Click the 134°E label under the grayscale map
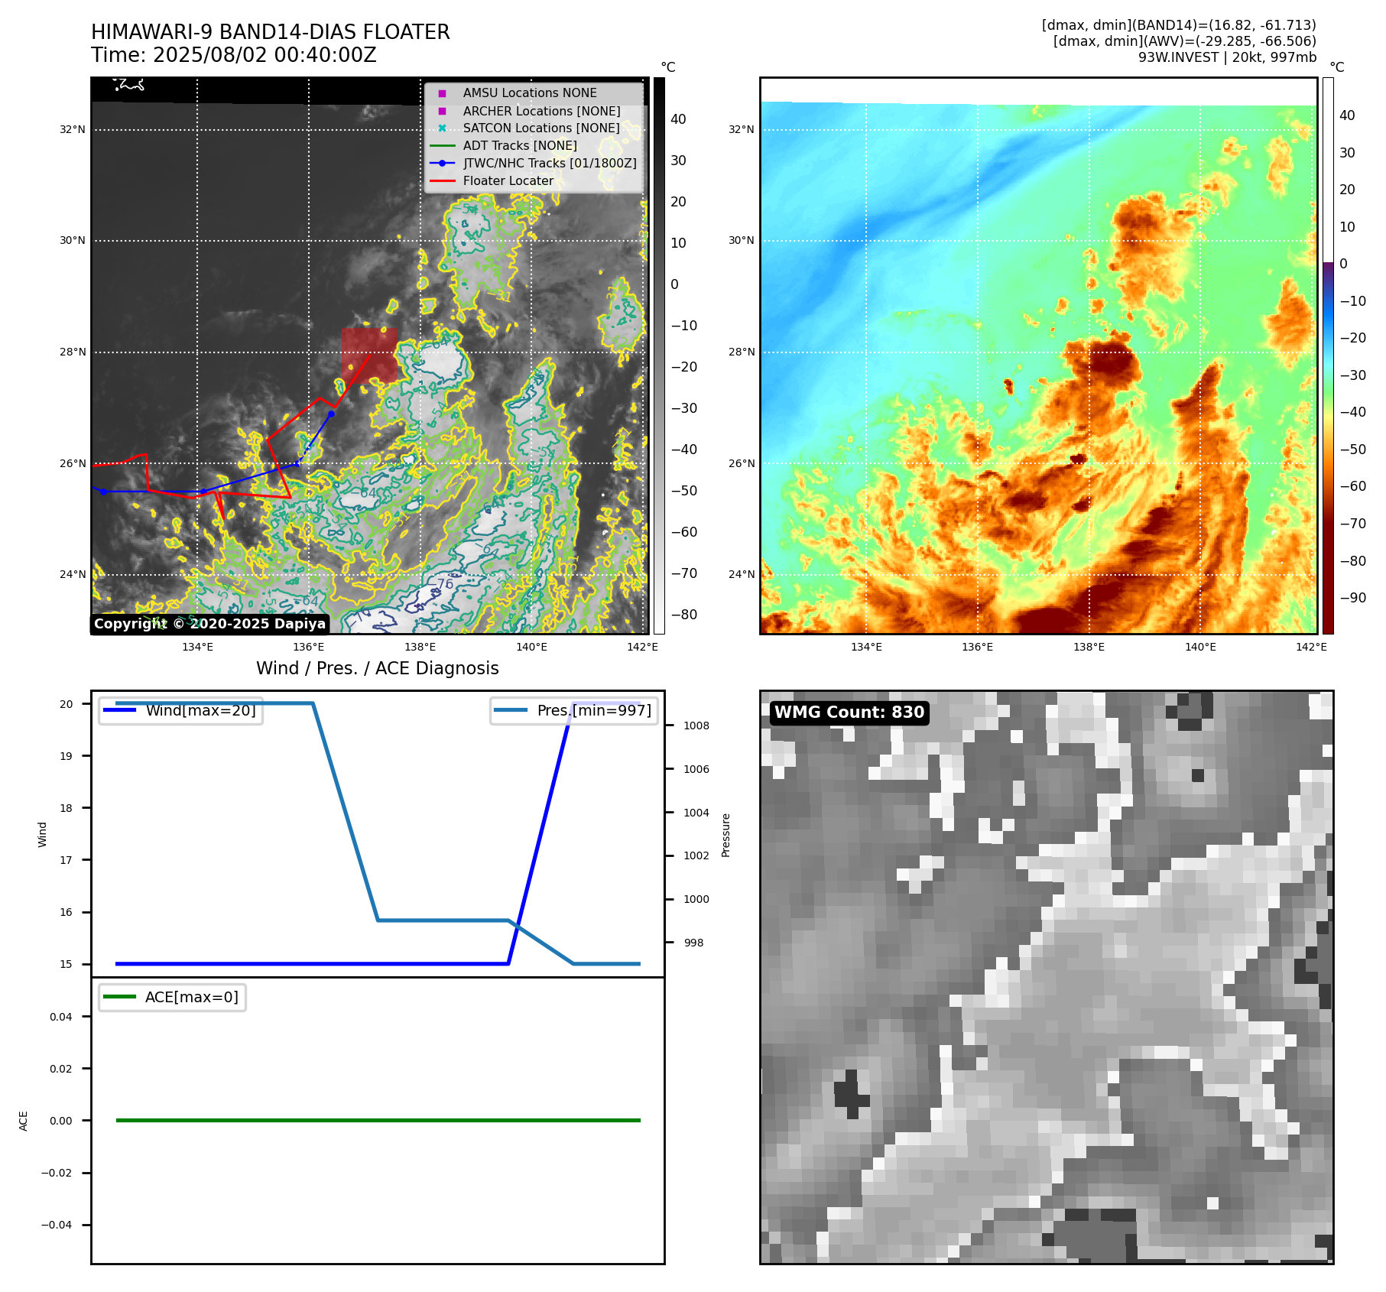Screen dimensions: 1386x1292 point(198,647)
